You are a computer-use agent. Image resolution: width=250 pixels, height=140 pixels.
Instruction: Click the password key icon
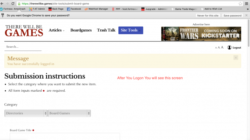(x=3, y=15)
